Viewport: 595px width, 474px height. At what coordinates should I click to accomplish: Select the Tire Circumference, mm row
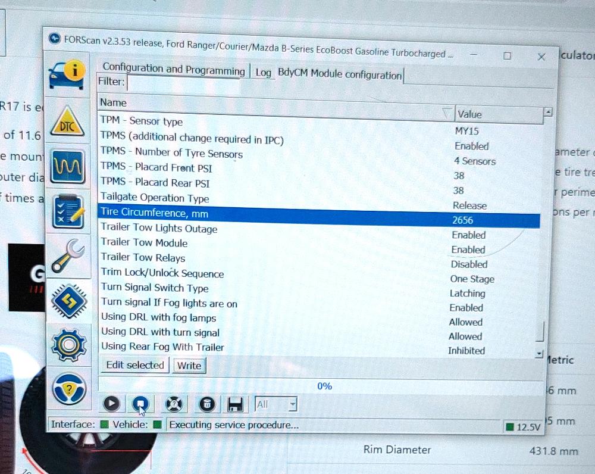pyautogui.click(x=319, y=216)
